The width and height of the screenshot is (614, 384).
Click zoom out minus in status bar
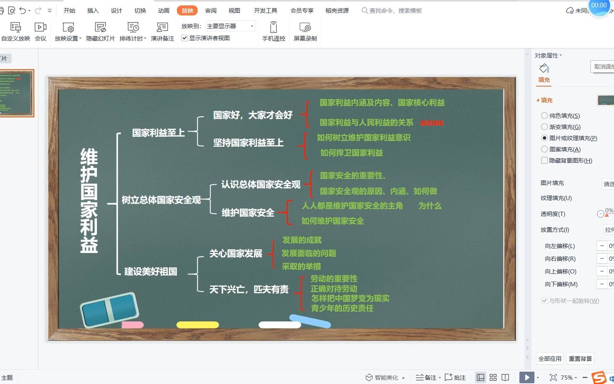tap(585, 377)
